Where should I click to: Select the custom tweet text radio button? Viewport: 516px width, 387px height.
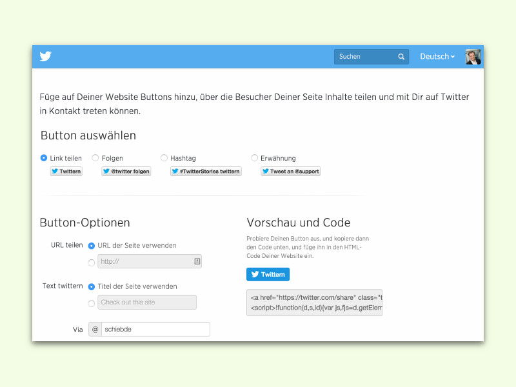tap(92, 303)
